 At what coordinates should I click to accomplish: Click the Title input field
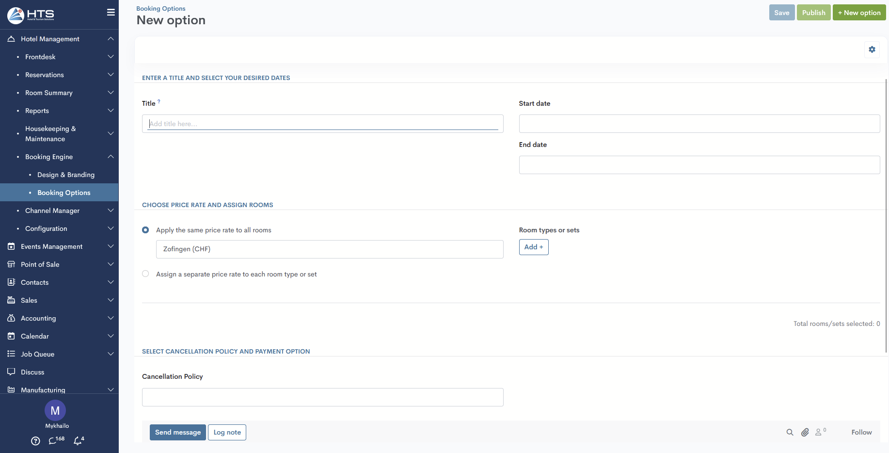(322, 124)
